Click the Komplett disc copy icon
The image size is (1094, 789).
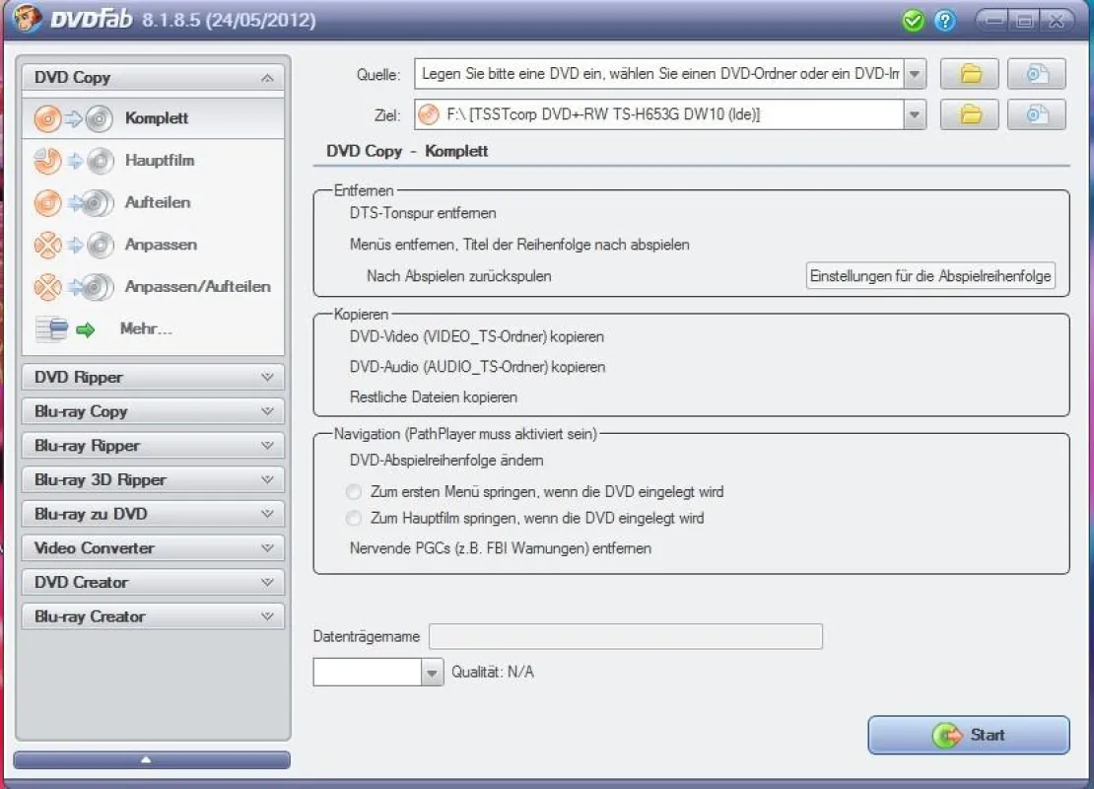[73, 118]
